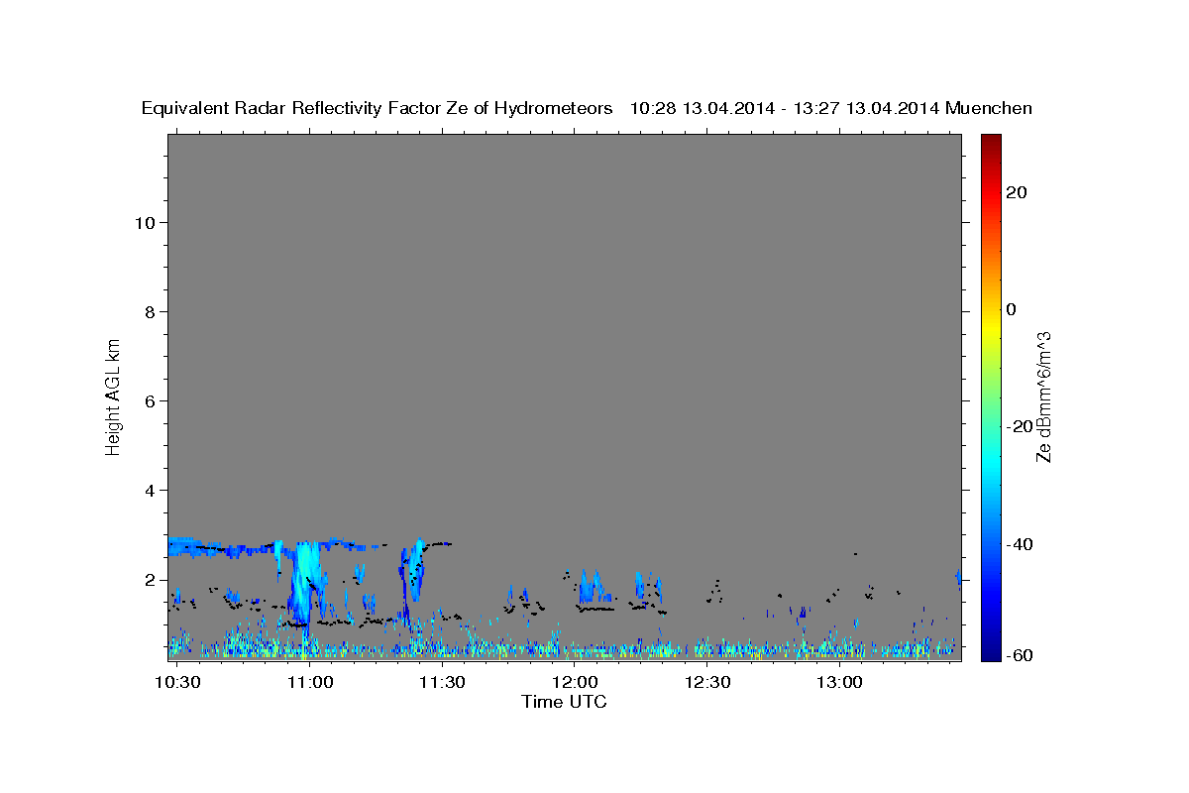The width and height of the screenshot is (1189, 793).
Task: Click the colorbar label '-60'
Action: tap(1020, 655)
